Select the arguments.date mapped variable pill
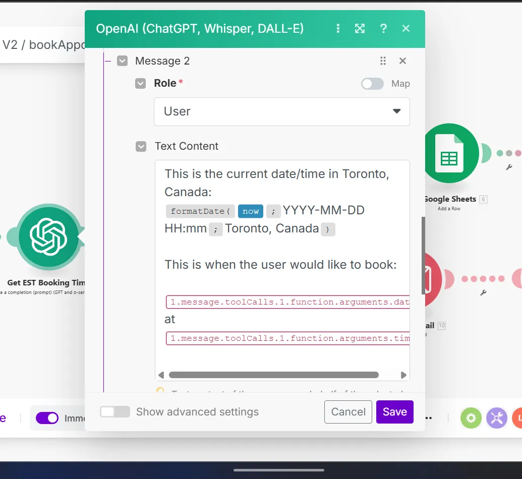Image resolution: width=522 pixels, height=479 pixels. (x=288, y=302)
